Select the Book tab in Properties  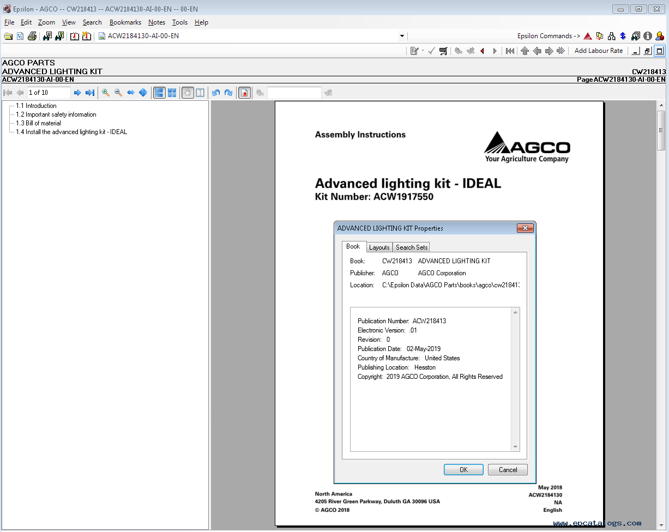[353, 246]
